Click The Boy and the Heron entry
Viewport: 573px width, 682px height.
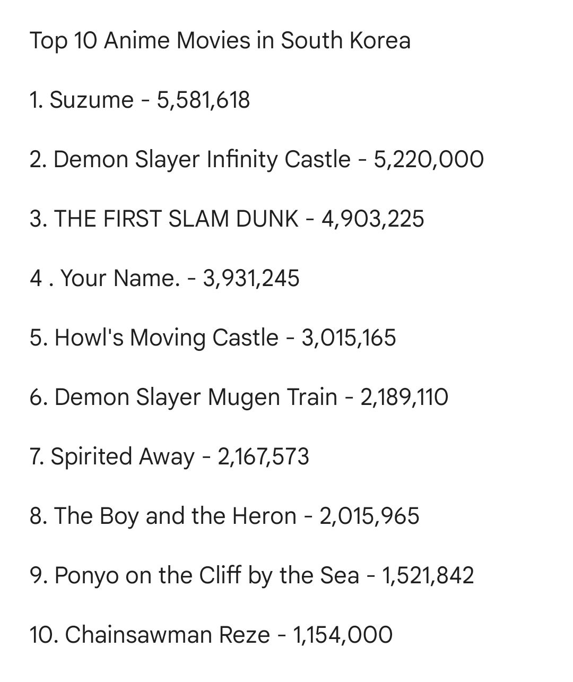tap(225, 516)
